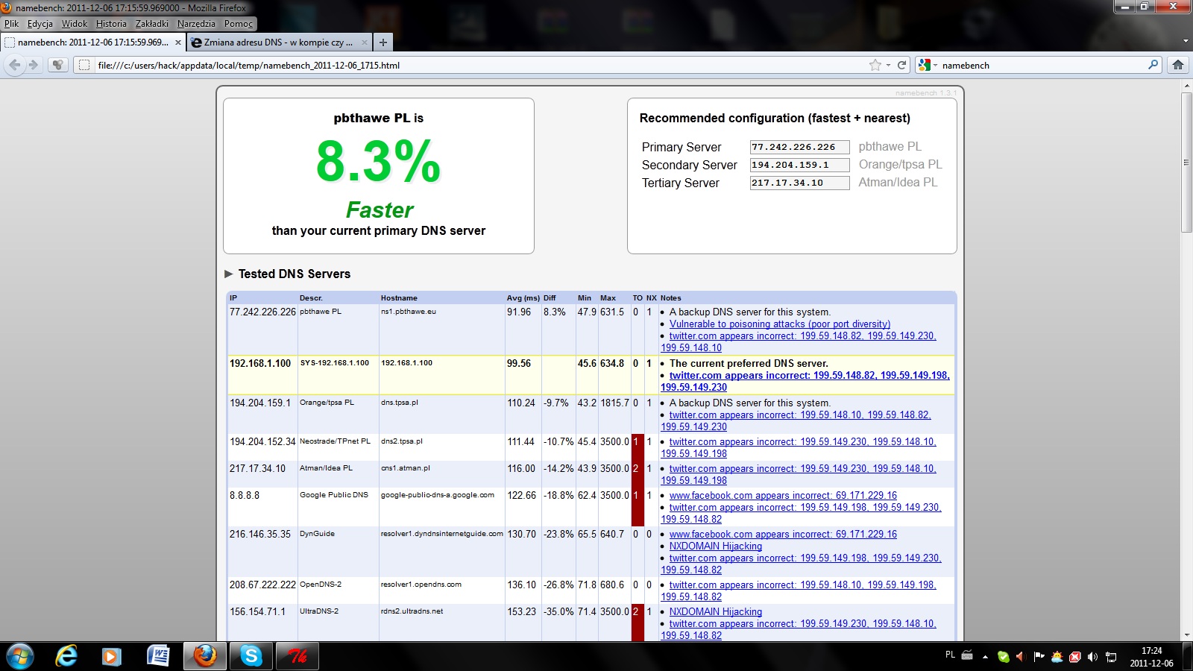Open Action Center from the flag icon

[x=1039, y=657]
